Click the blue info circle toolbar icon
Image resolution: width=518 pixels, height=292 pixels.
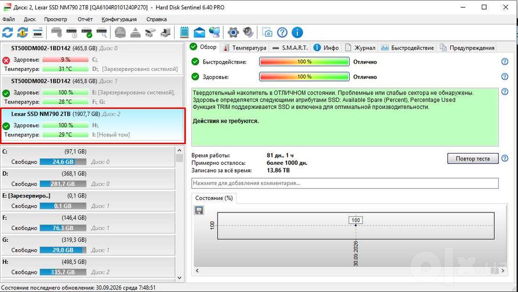[297, 32]
